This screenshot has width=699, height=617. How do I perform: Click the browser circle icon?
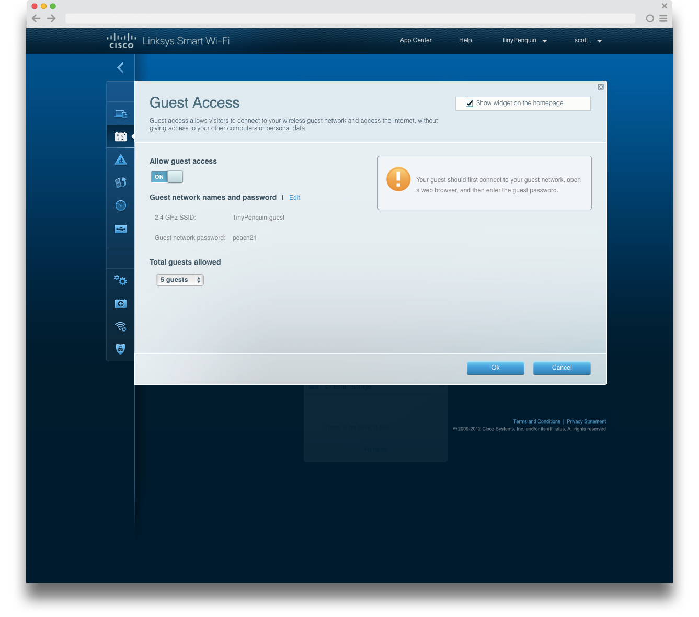pyautogui.click(x=650, y=18)
